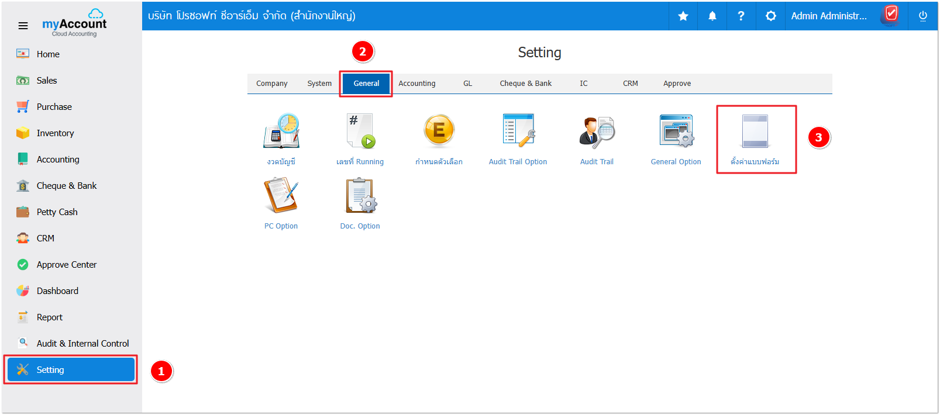
Task: Open the General Option icon
Action: (676, 132)
